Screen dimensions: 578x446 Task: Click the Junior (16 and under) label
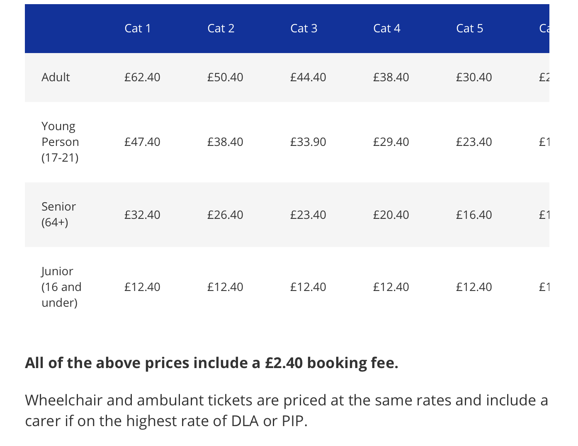pos(61,287)
